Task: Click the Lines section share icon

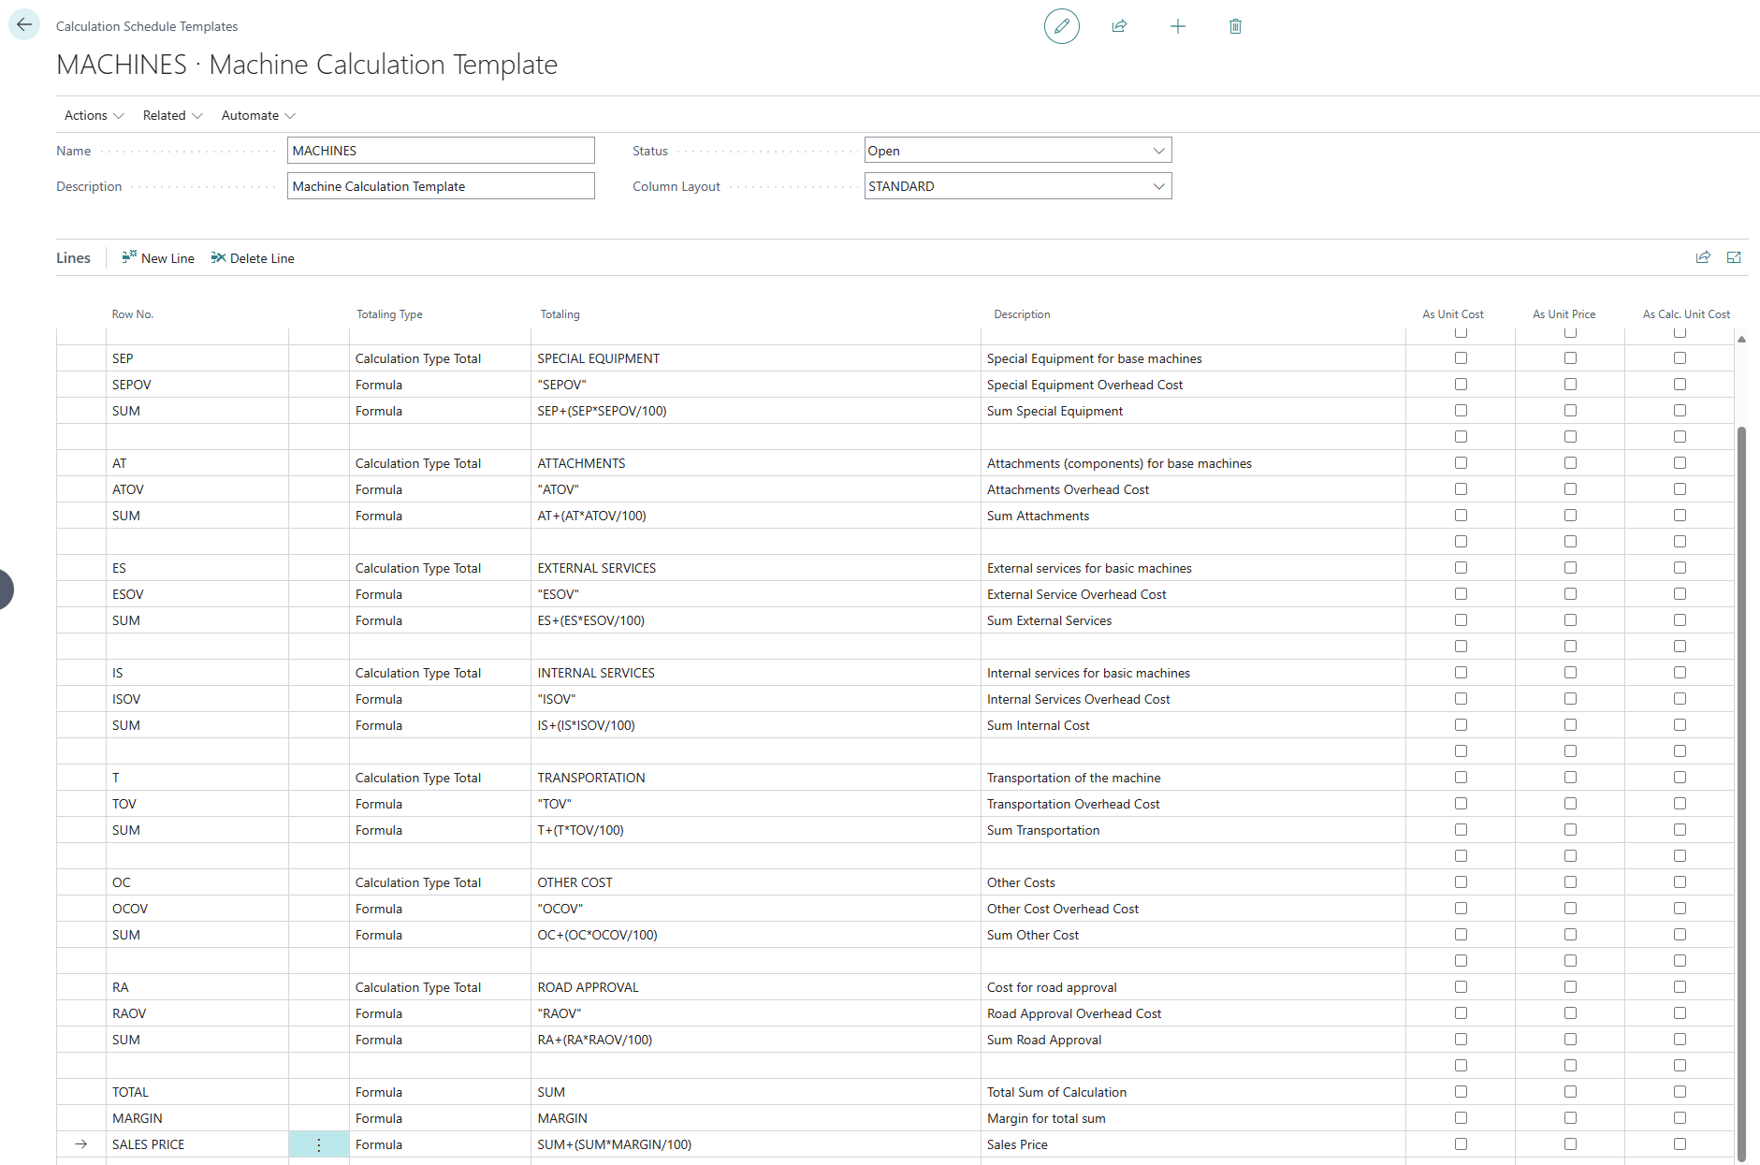Action: [1703, 257]
